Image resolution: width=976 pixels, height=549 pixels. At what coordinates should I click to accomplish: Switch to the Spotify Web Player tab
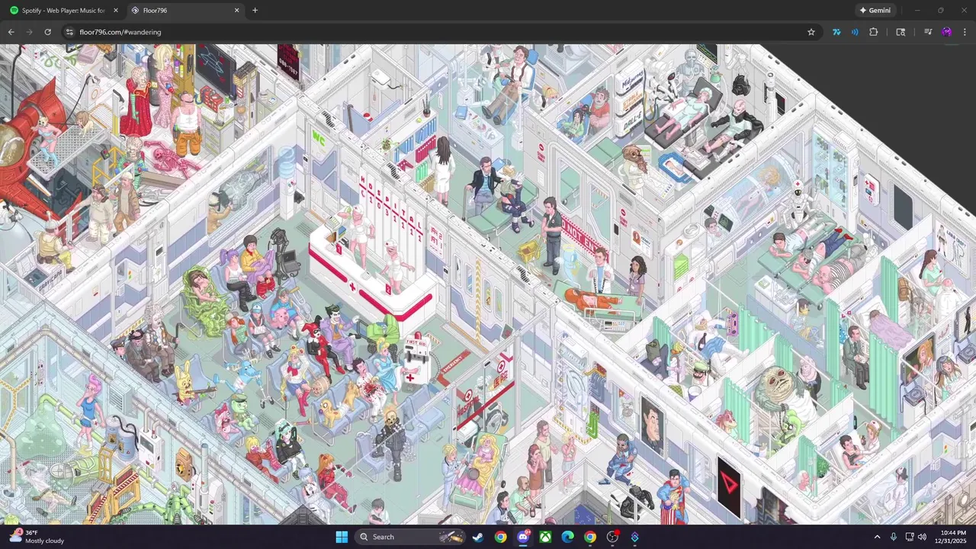click(63, 11)
